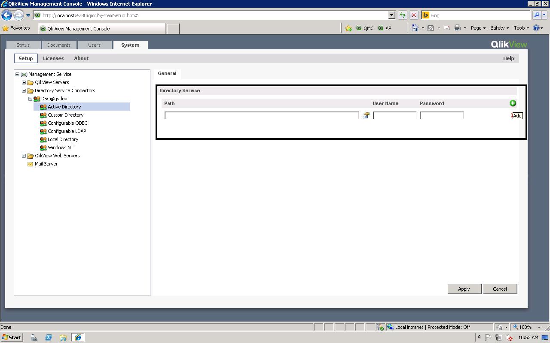Click the browser Back arrow
The image size is (550, 343).
(x=6, y=15)
